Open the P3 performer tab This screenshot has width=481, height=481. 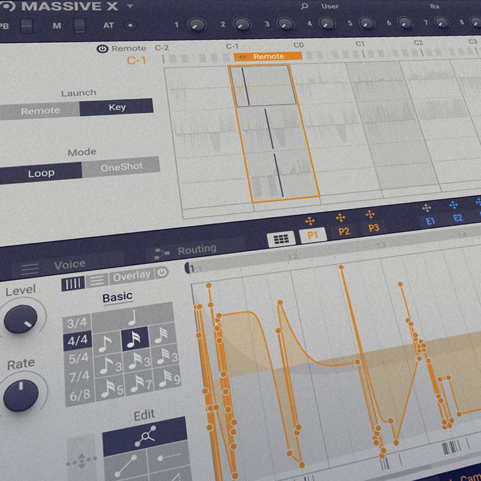374,228
